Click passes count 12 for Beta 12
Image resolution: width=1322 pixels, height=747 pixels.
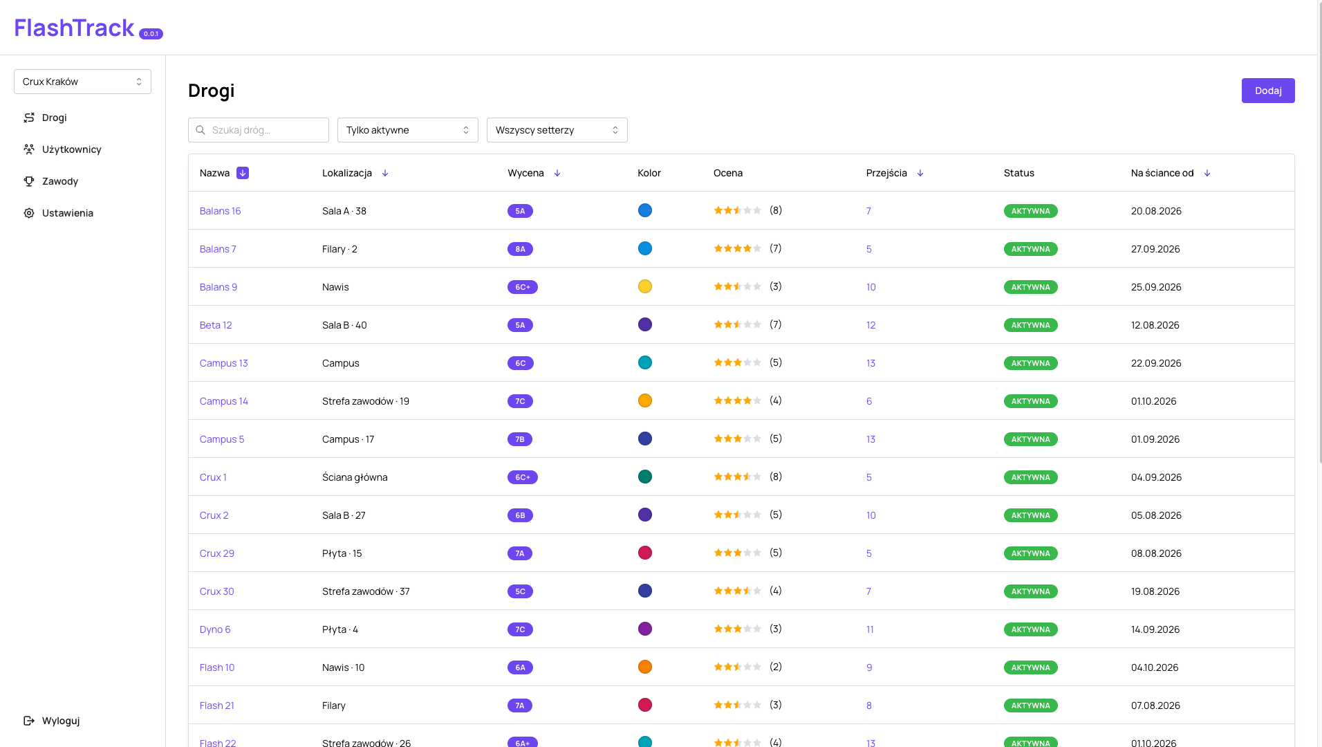coord(871,325)
